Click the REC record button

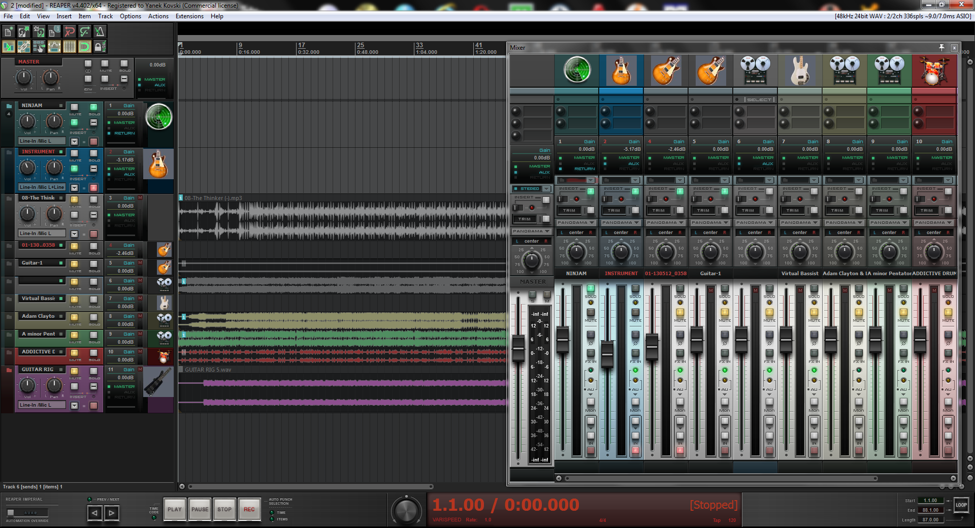[x=249, y=509]
